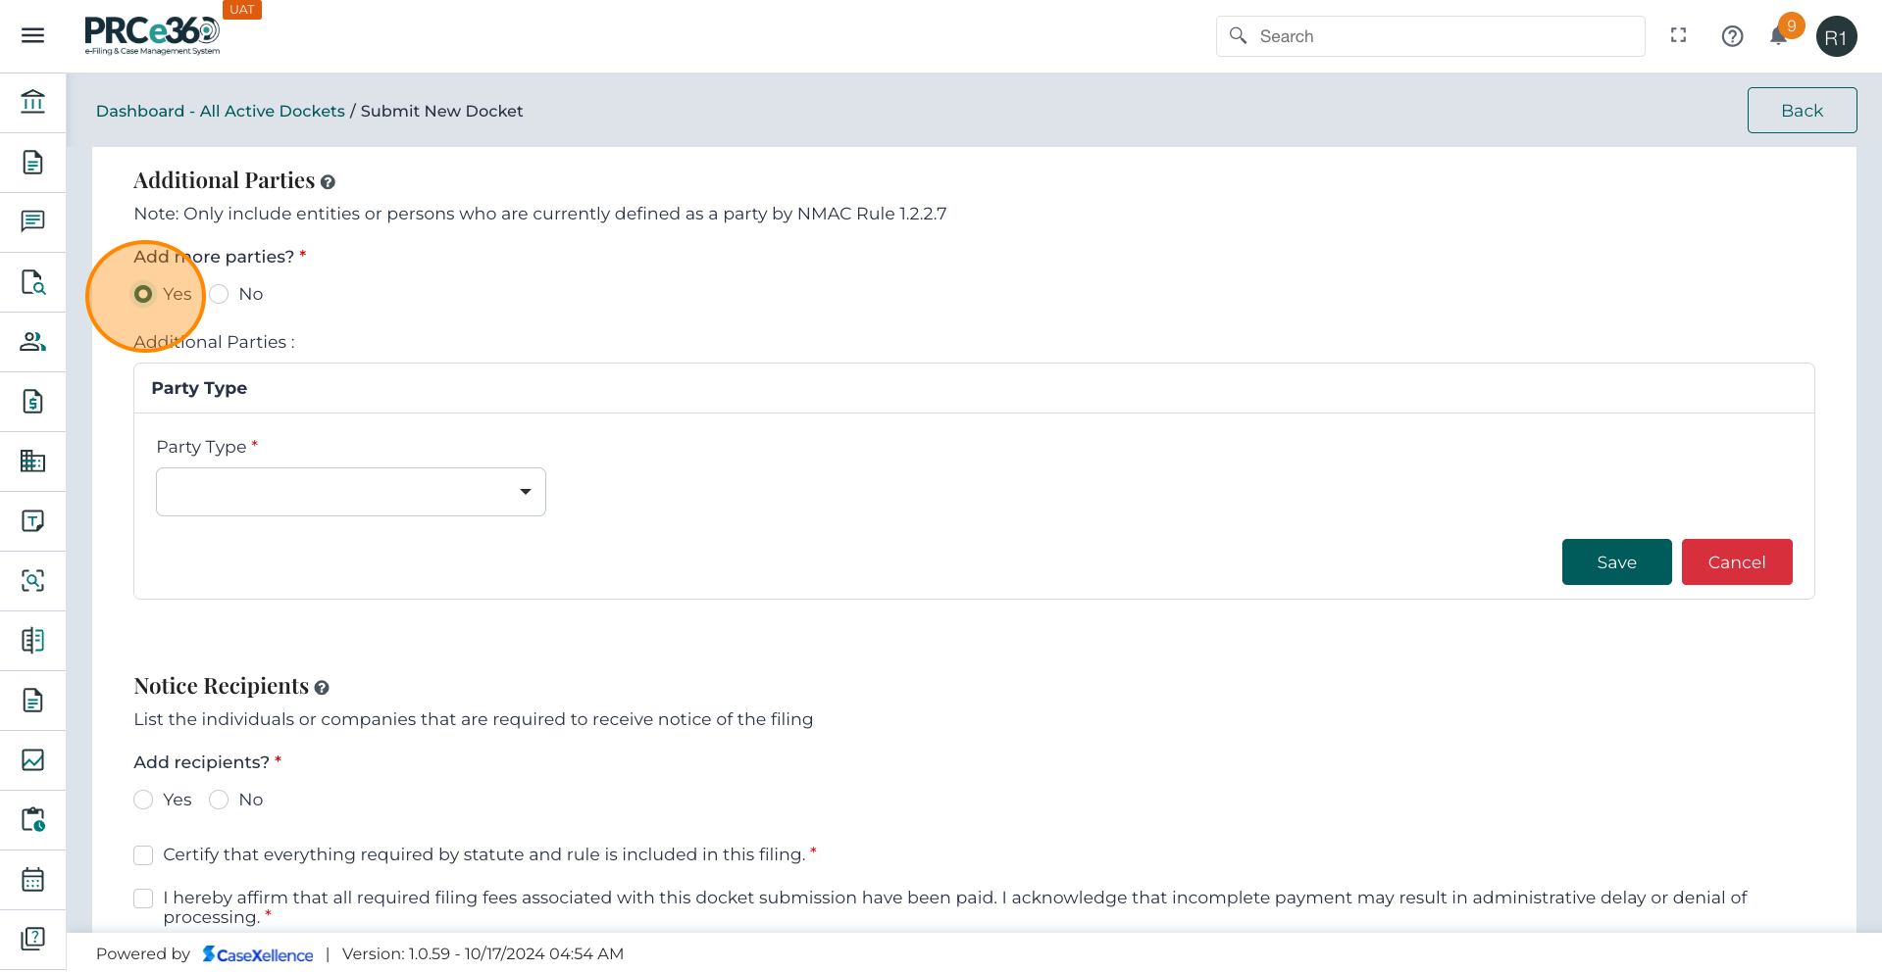Image resolution: width=1882 pixels, height=972 pixels.
Task: Click the notifications bell icon
Action: pos(1778,37)
